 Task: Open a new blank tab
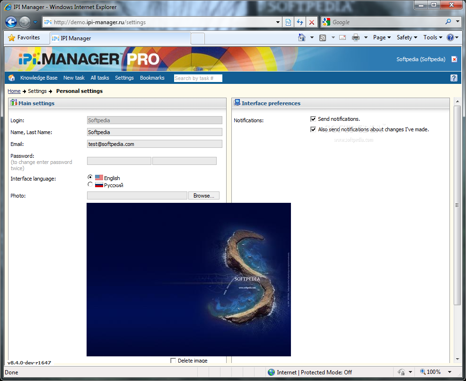197,39
